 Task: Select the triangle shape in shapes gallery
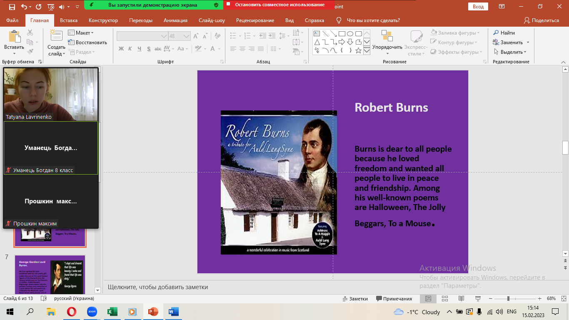(x=317, y=42)
